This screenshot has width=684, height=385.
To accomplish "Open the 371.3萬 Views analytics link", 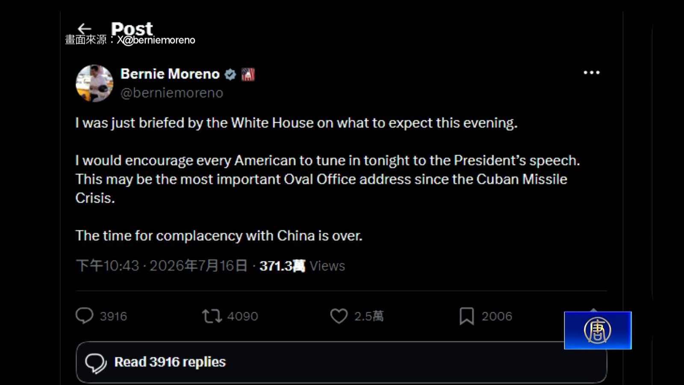I will tap(302, 266).
